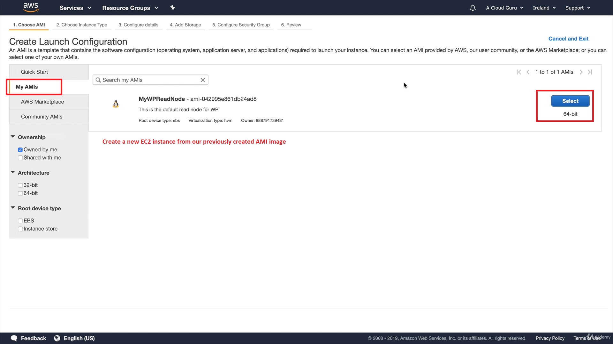Image resolution: width=613 pixels, height=344 pixels.
Task: Collapse the Ownership filter section
Action: (x=13, y=137)
